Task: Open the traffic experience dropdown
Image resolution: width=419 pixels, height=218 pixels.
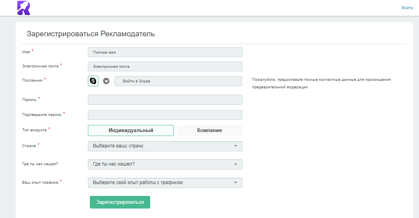Action: click(165, 183)
